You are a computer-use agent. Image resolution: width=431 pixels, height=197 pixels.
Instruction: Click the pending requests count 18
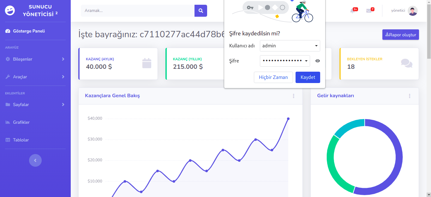click(351, 67)
